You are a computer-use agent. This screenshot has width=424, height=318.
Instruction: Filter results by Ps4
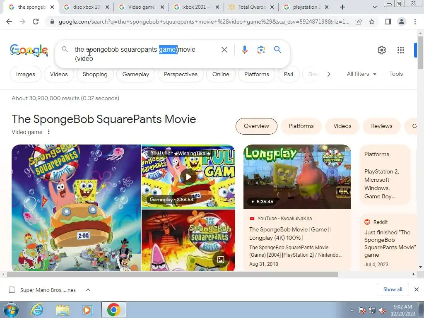(289, 74)
